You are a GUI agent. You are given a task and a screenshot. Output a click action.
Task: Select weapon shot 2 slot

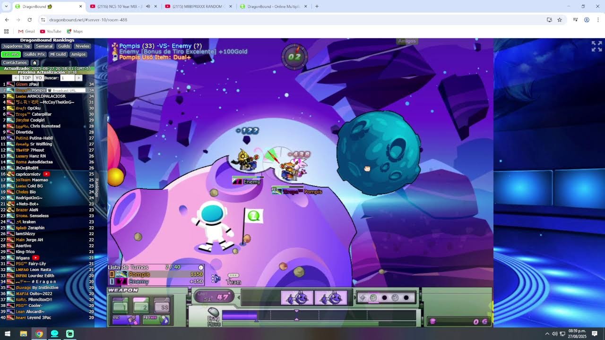(x=141, y=306)
